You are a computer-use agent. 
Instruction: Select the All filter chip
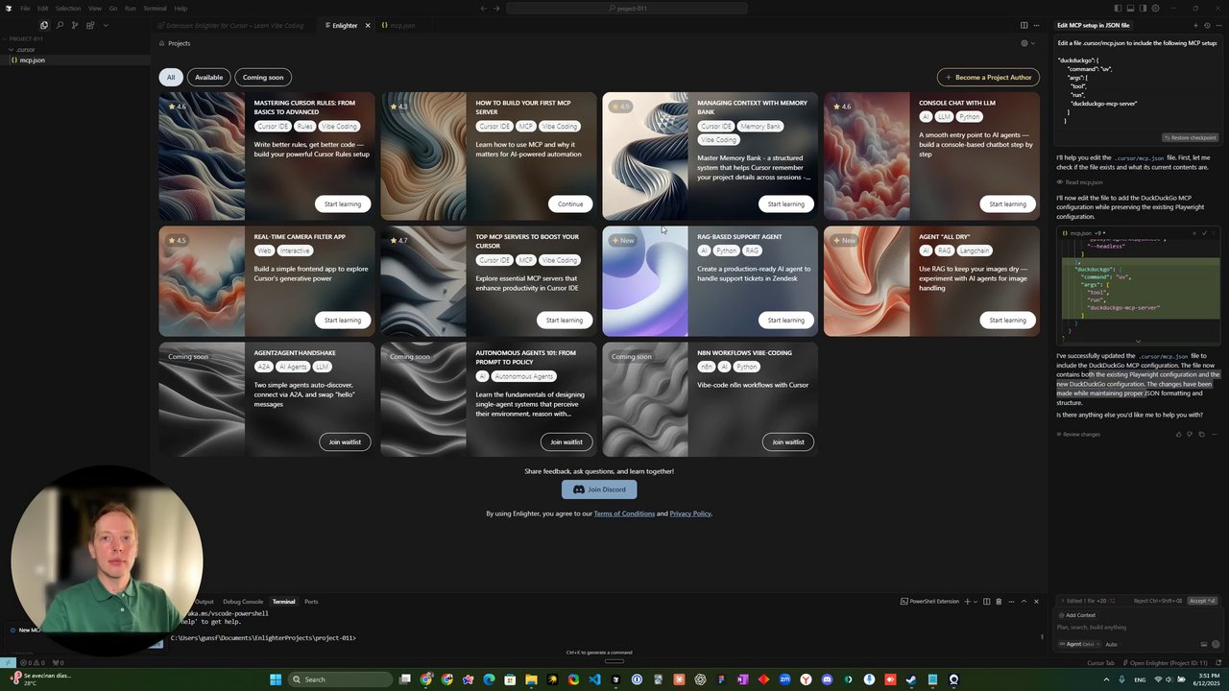tap(171, 77)
